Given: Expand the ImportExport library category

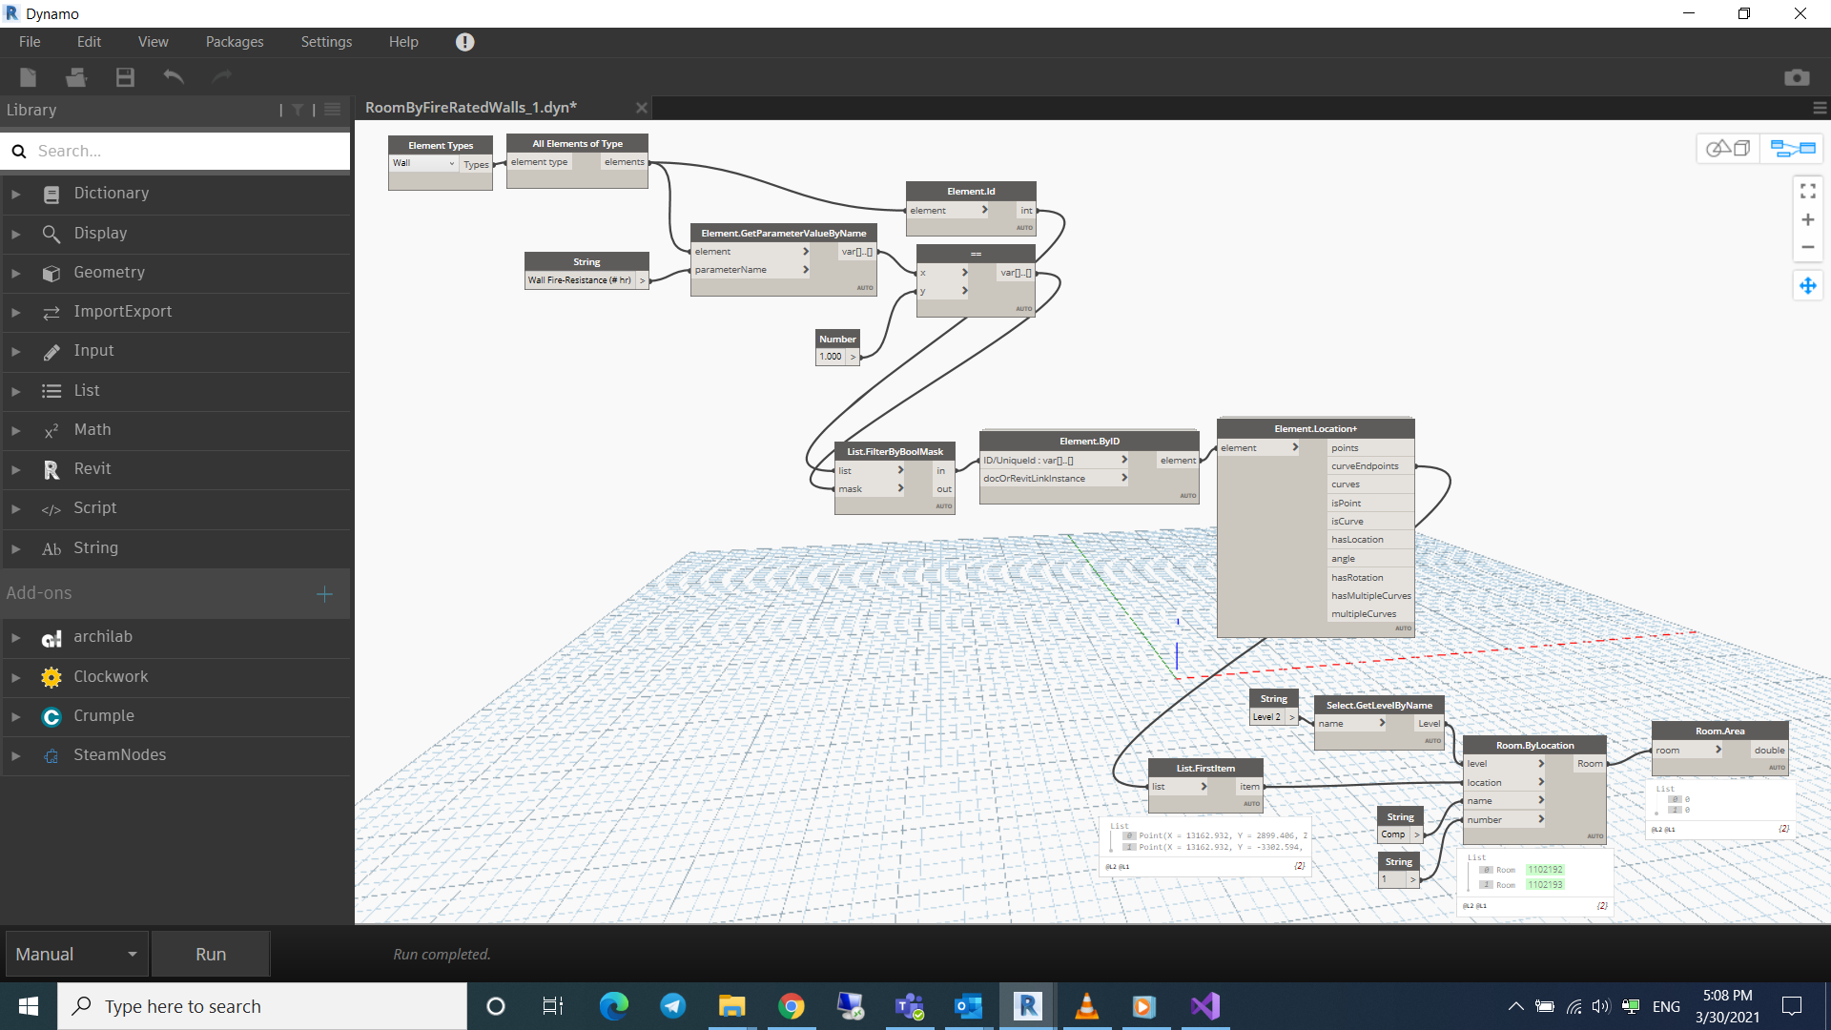Looking at the screenshot, I should pyautogui.click(x=15, y=312).
